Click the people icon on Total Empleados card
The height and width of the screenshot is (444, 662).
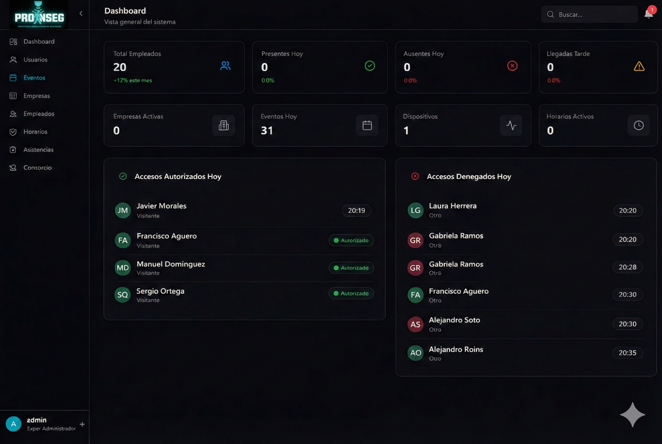point(225,66)
